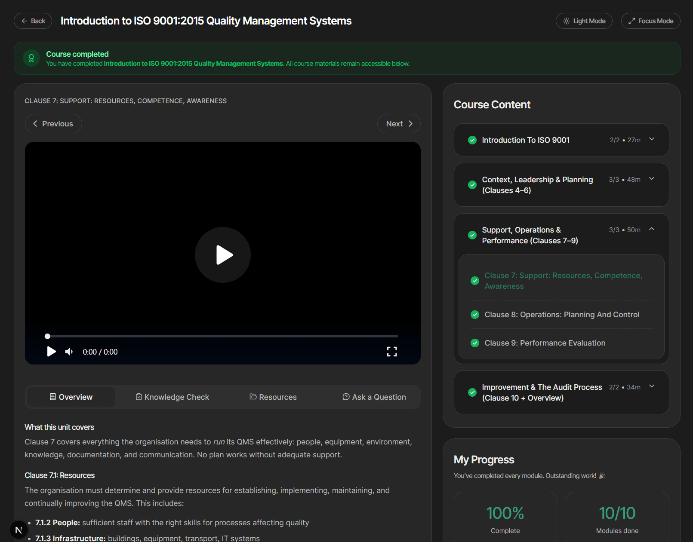Viewport: 693px width, 542px height.
Task: Click the 'Clause 7.1: Resources' subheading
Action: [60, 475]
